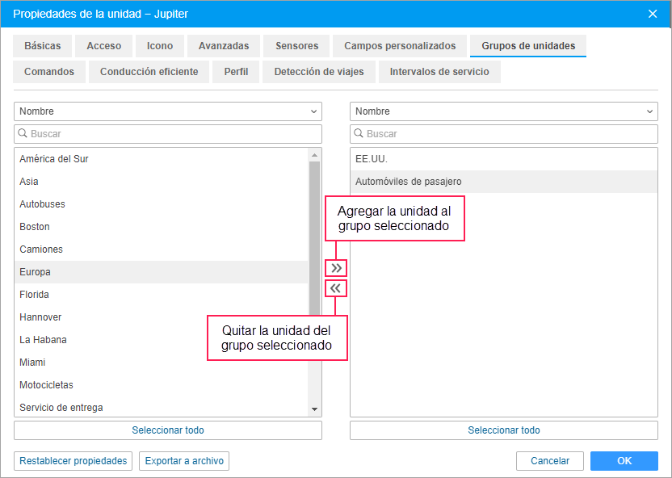
Task: Click Exportar a archivo button
Action: [x=184, y=461]
